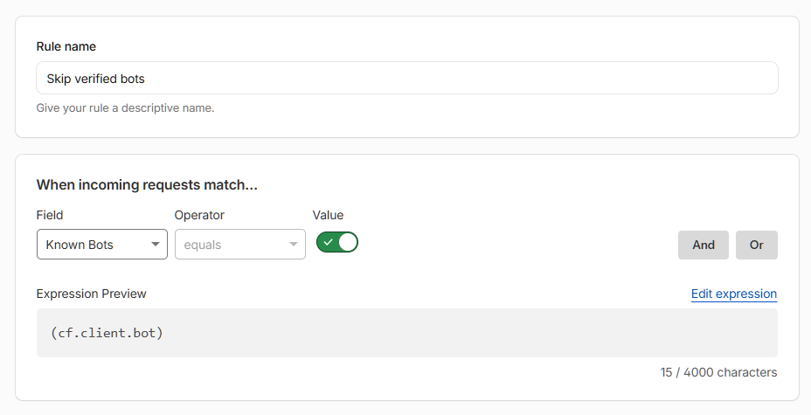Click the Field column label
Screen dimensions: 811x415
pos(50,215)
